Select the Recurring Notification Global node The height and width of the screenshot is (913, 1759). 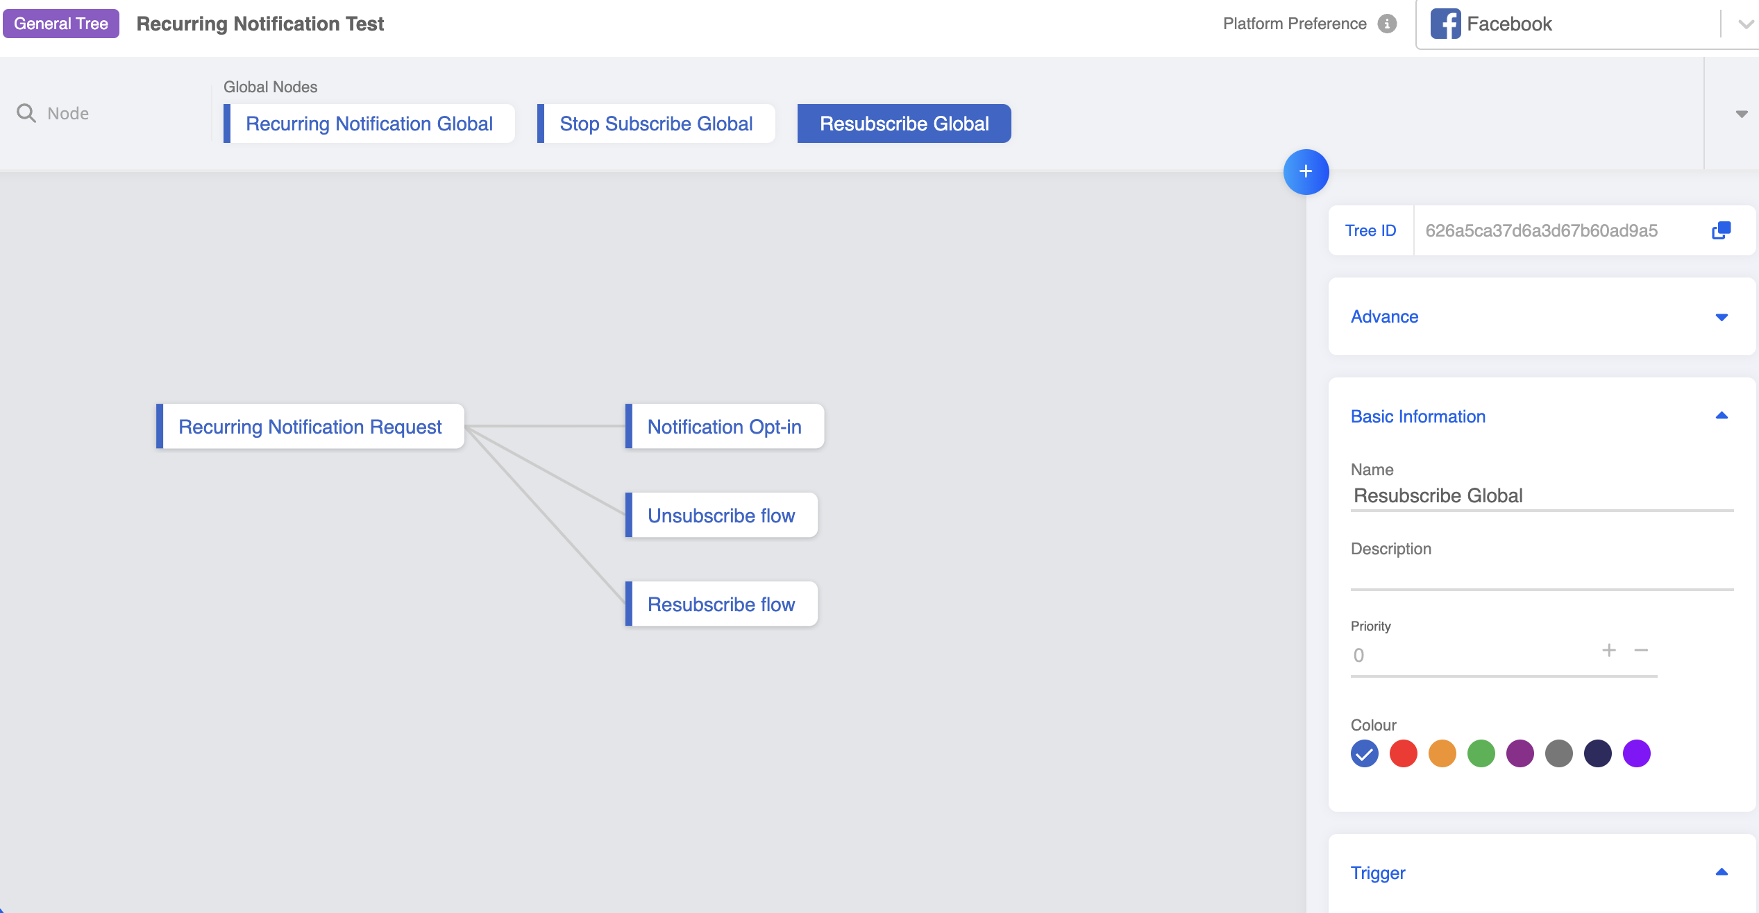(x=369, y=123)
